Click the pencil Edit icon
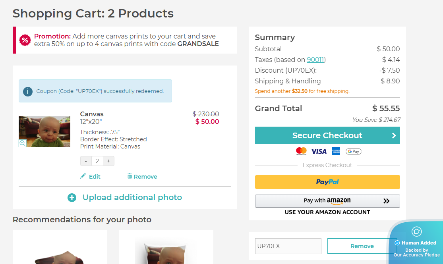Image resolution: width=443 pixels, height=264 pixels. pos(83,176)
